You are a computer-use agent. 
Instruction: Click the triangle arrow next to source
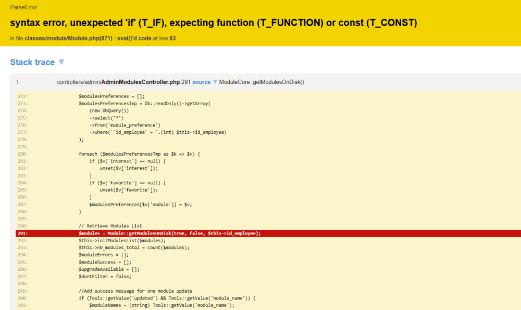[215, 82]
